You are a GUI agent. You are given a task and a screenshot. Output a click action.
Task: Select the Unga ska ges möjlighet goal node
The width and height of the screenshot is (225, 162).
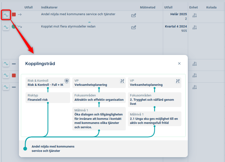click(154, 119)
